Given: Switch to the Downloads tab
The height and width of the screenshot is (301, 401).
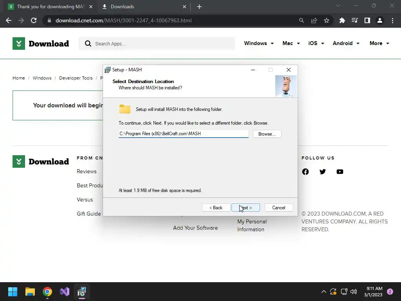Looking at the screenshot, I should tap(144, 7).
